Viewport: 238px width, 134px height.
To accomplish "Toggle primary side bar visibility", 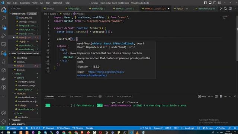I will pyautogui.click(x=205, y=3).
